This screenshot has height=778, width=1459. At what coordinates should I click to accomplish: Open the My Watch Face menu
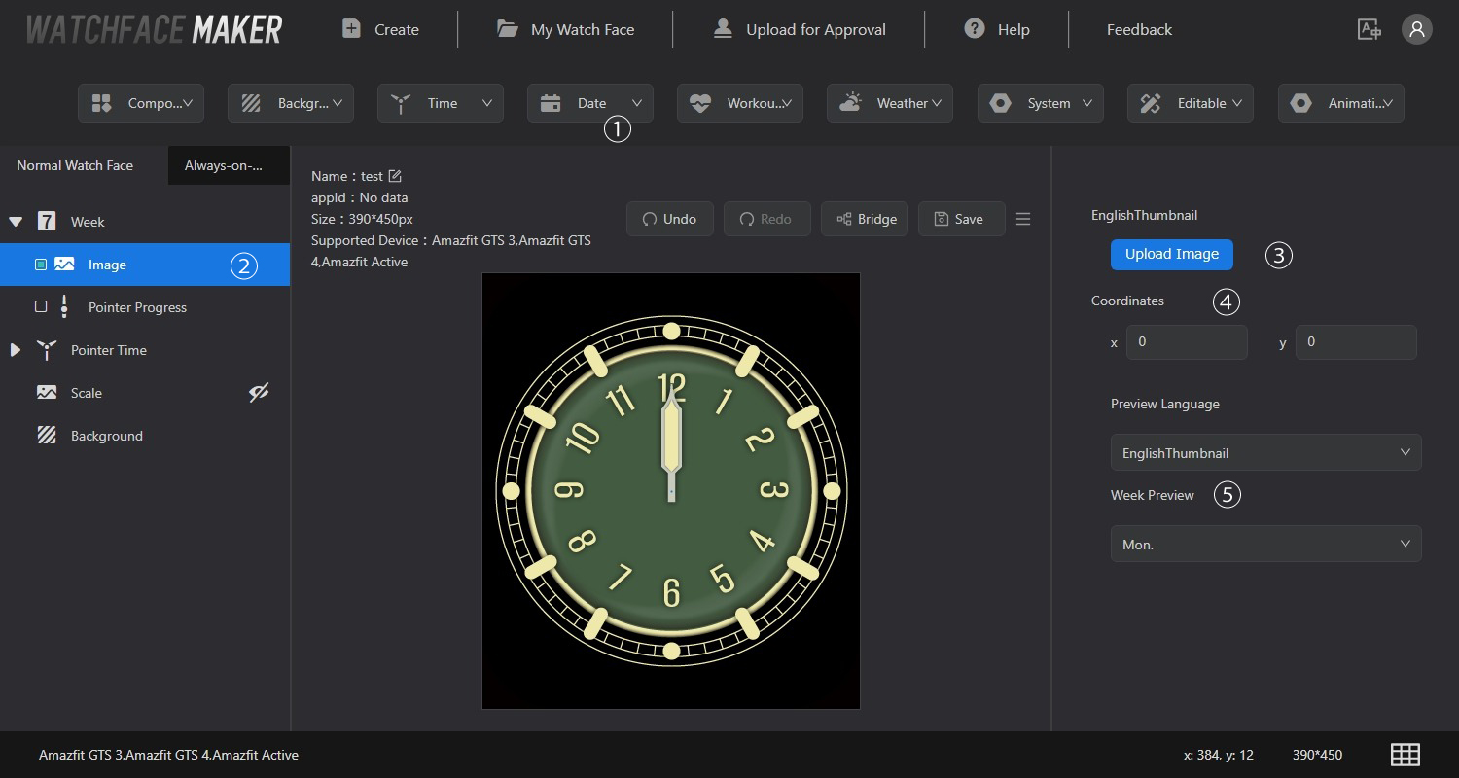point(565,30)
